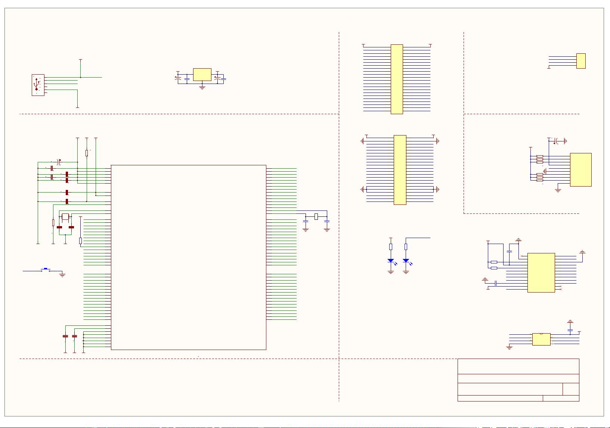Select the pull-up resistor above the MCU
Screen dimensions: 610x428
coord(86,152)
